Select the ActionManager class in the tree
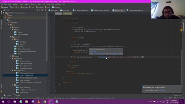Screen dimensions: 185x104 pyautogui.click(x=23, y=35)
